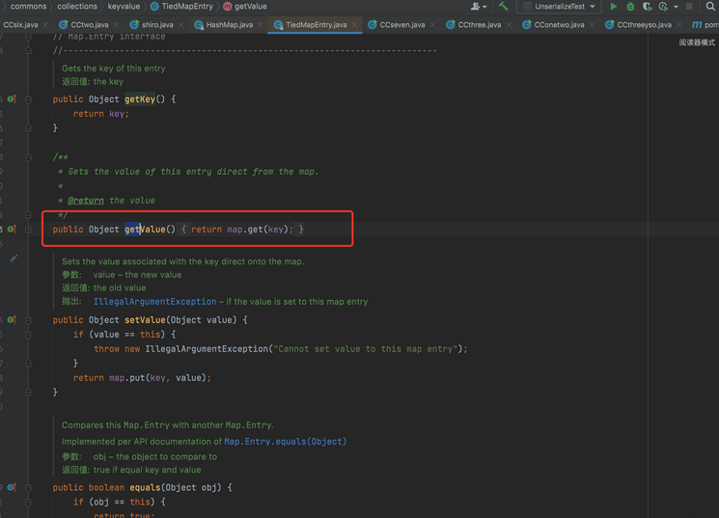This screenshot has width=719, height=518.
Task: Collapse the equals(Object obj) method fold marker
Action: [28, 488]
